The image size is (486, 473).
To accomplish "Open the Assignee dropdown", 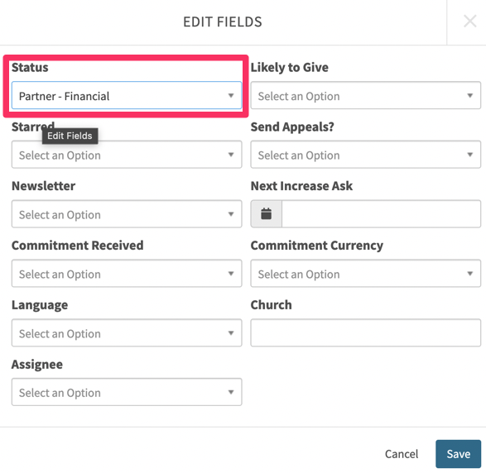I will (x=127, y=392).
